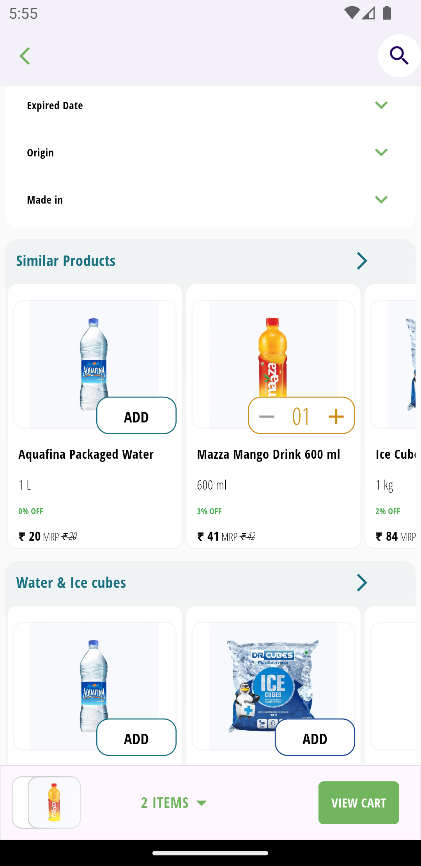Viewport: 421px width, 866px height.
Task: Add Dr Cubes ice cubes to cart
Action: [315, 737]
